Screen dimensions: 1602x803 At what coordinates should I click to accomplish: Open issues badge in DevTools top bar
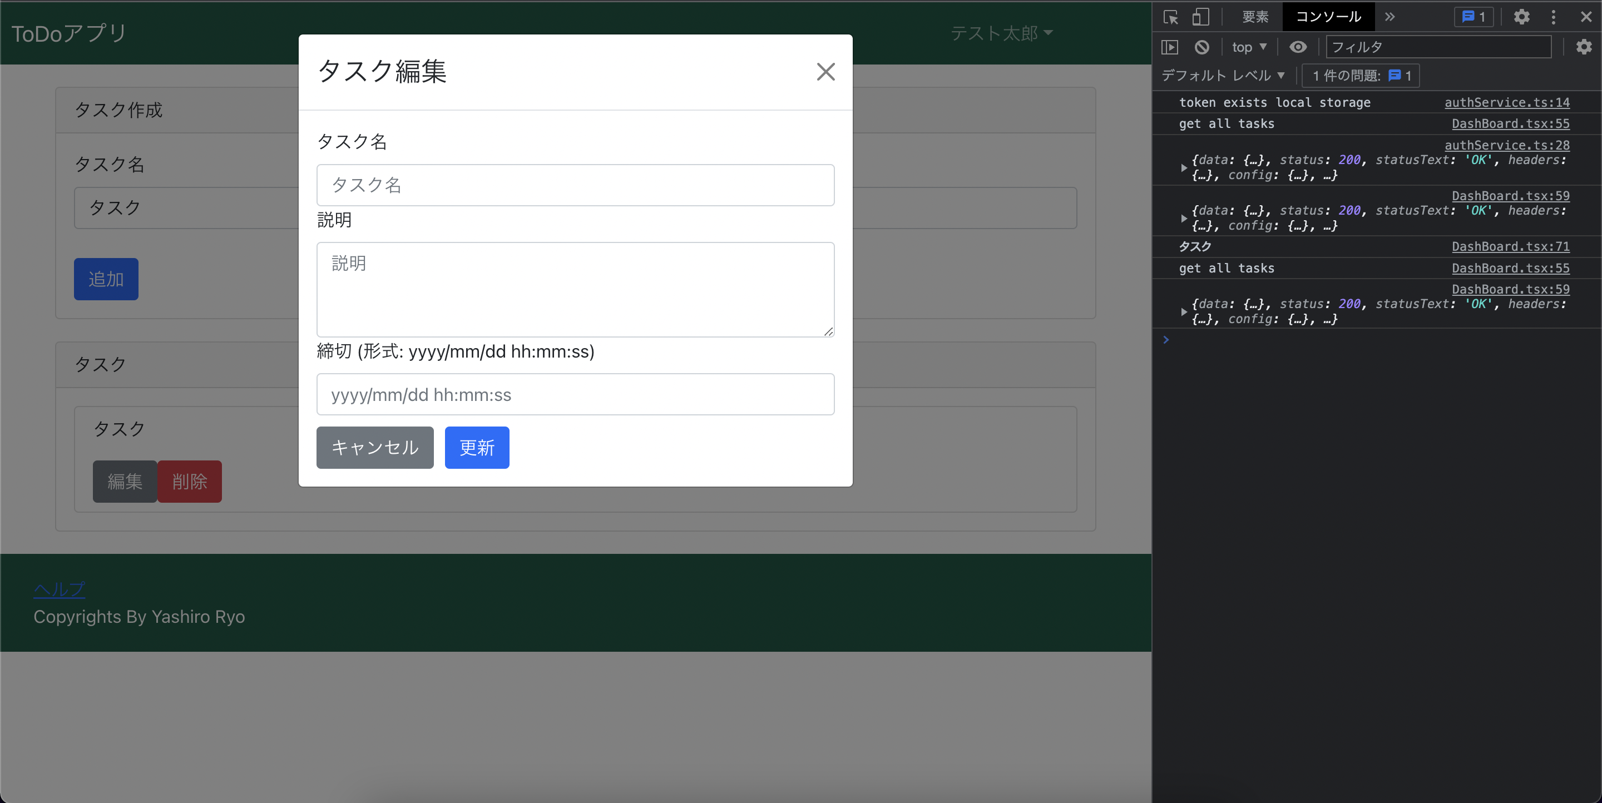(x=1474, y=17)
